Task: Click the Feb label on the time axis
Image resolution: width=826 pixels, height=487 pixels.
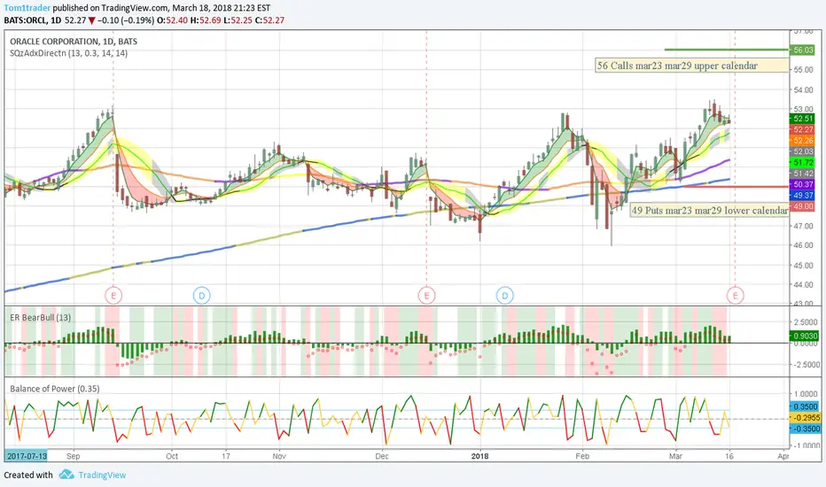Action: pyautogui.click(x=582, y=456)
